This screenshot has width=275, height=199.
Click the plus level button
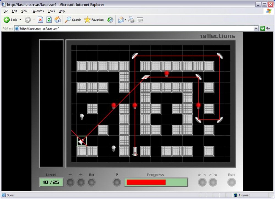81,182
